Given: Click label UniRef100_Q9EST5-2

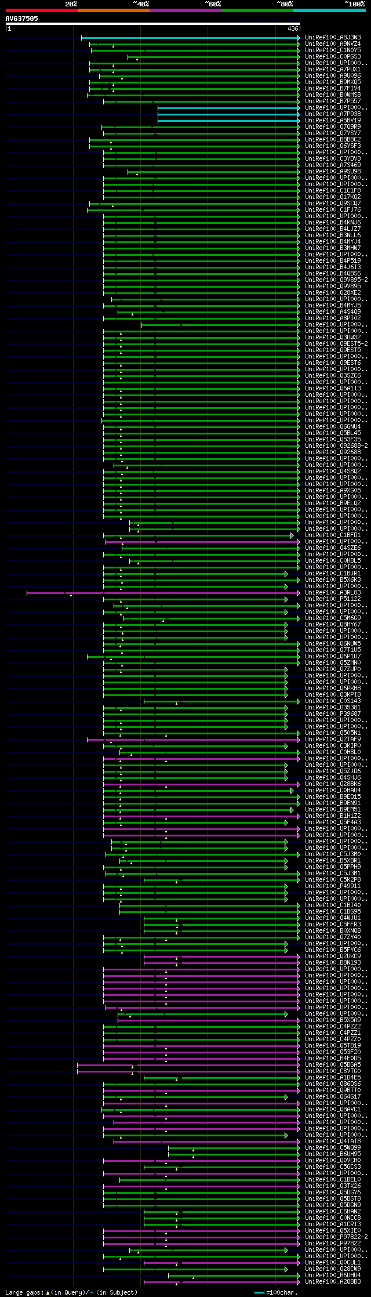Looking at the screenshot, I should pyautogui.click(x=336, y=344).
